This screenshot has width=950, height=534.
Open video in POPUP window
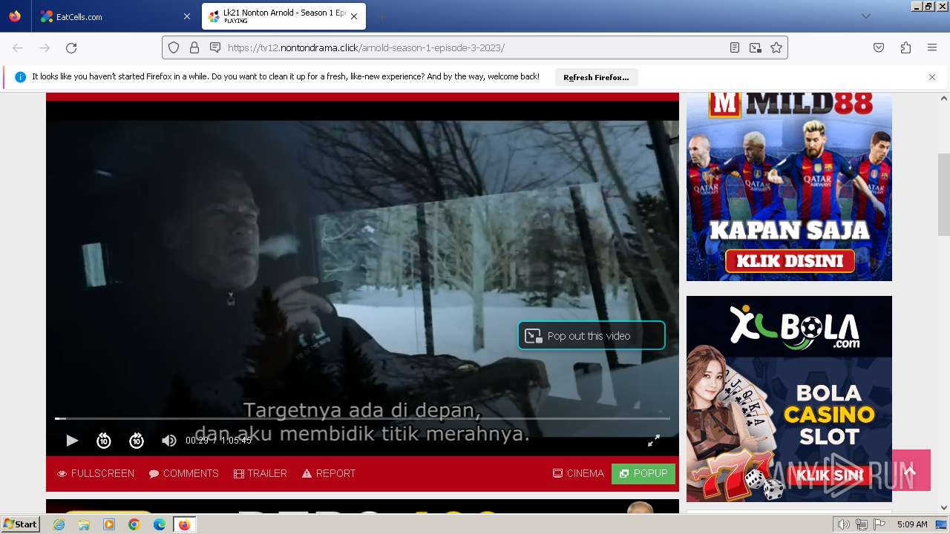click(643, 473)
